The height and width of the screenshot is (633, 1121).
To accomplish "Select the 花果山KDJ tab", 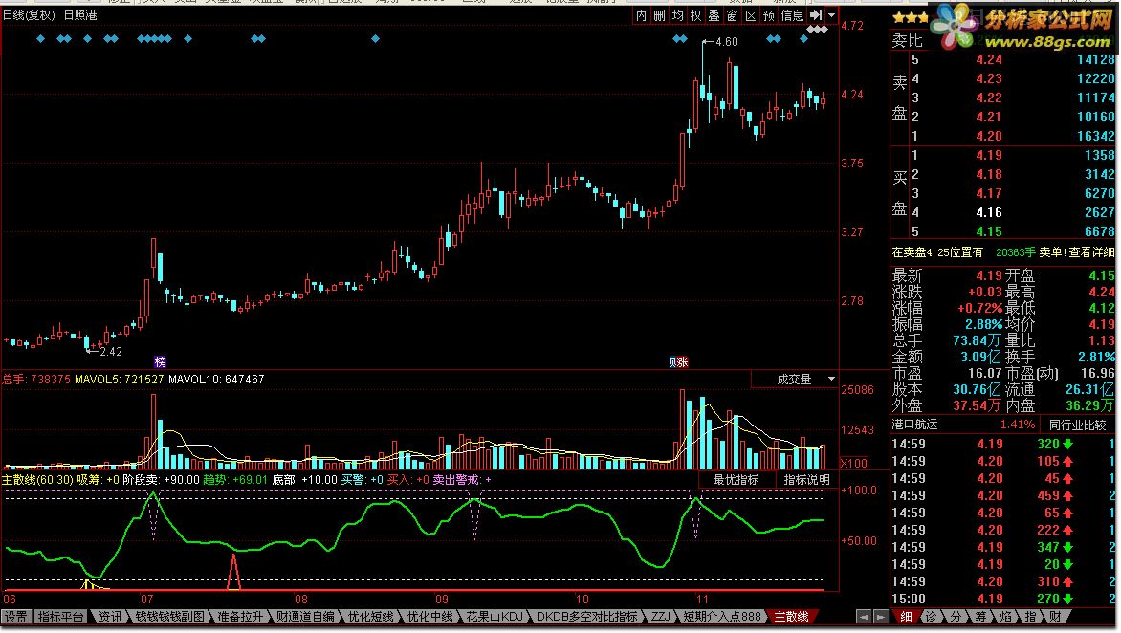I will coord(494,616).
